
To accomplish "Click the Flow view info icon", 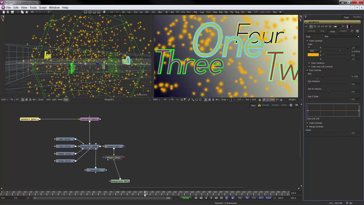I will 291,105.
